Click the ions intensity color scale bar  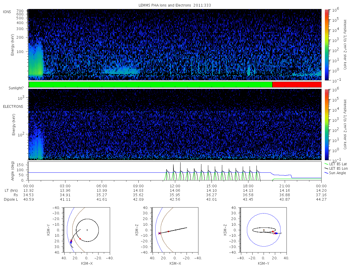coord(326,45)
